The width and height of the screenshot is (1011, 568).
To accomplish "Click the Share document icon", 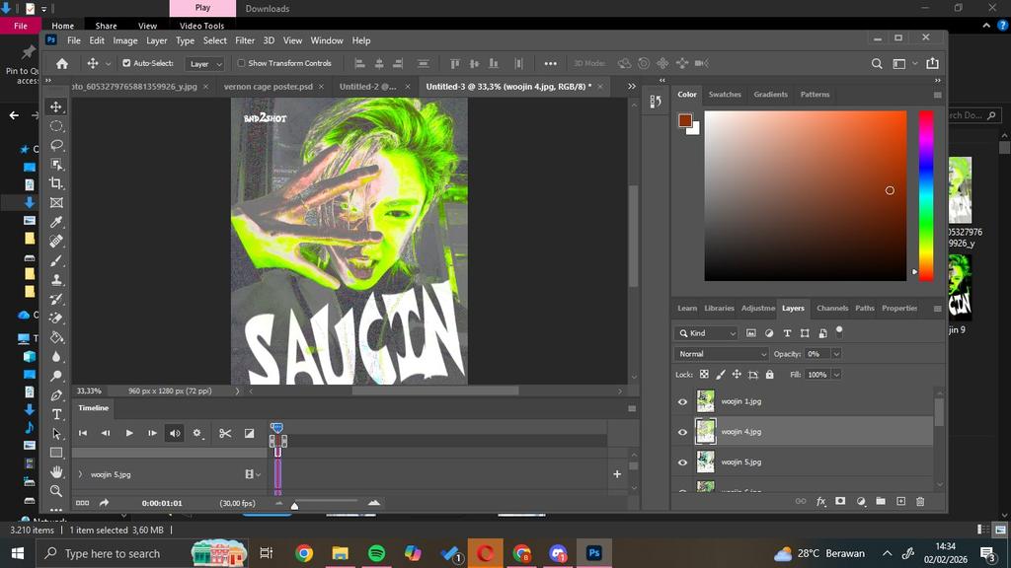I will (x=932, y=63).
